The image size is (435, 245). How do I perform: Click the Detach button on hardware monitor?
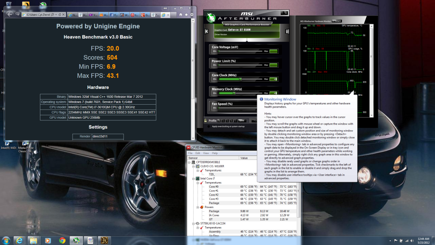[x=337, y=20]
